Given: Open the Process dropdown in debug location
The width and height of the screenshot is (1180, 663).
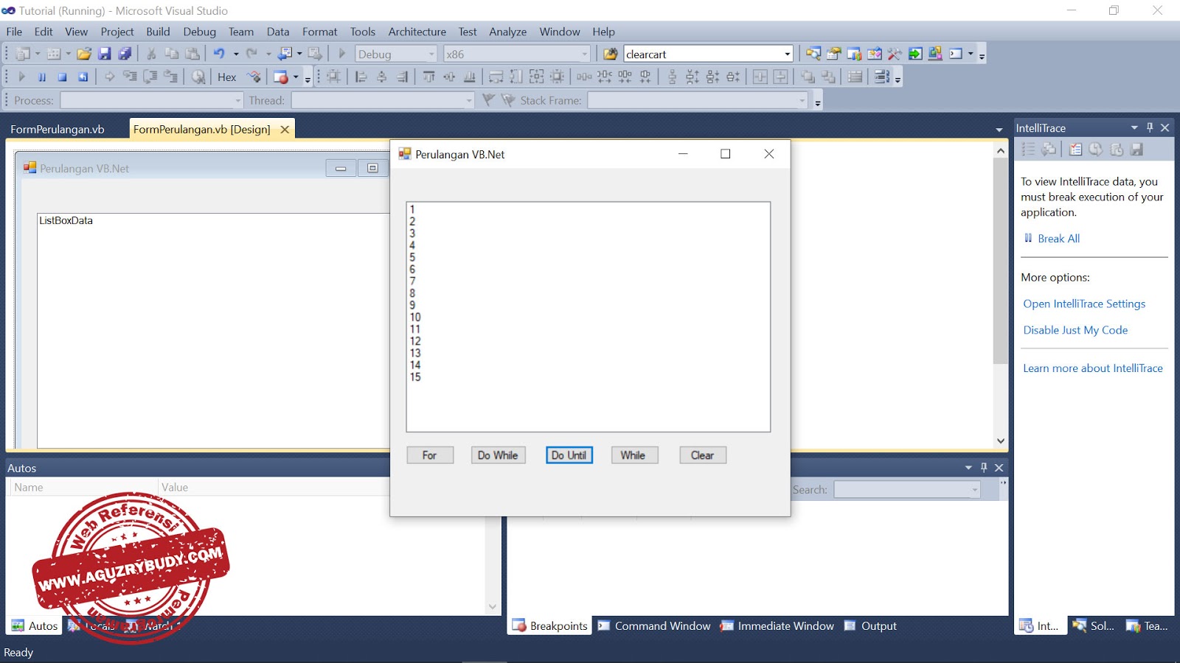Looking at the screenshot, I should [238, 100].
